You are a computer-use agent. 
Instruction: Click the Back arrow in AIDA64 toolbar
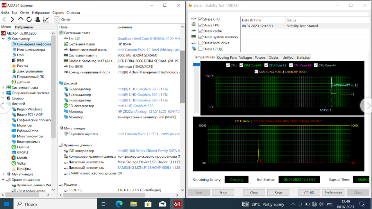click(x=4, y=19)
